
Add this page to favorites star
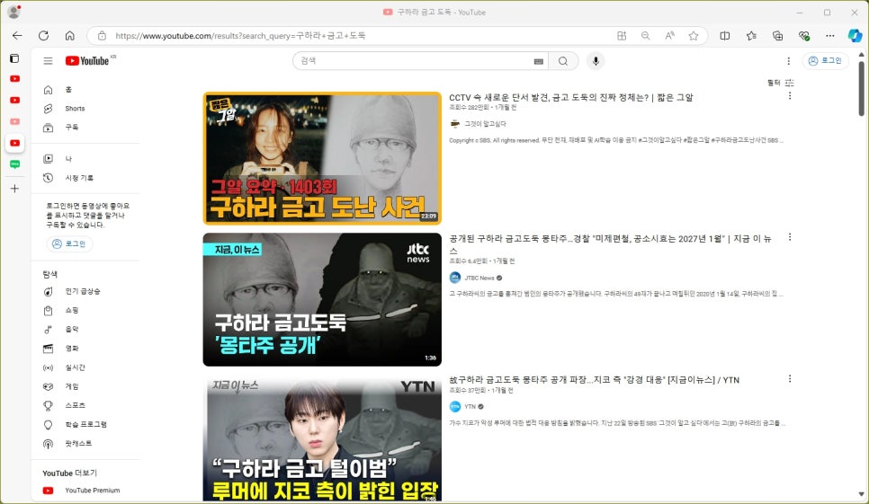pos(694,35)
